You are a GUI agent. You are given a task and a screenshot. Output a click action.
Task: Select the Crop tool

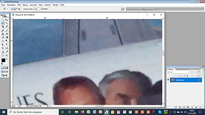[x=3, y=27]
